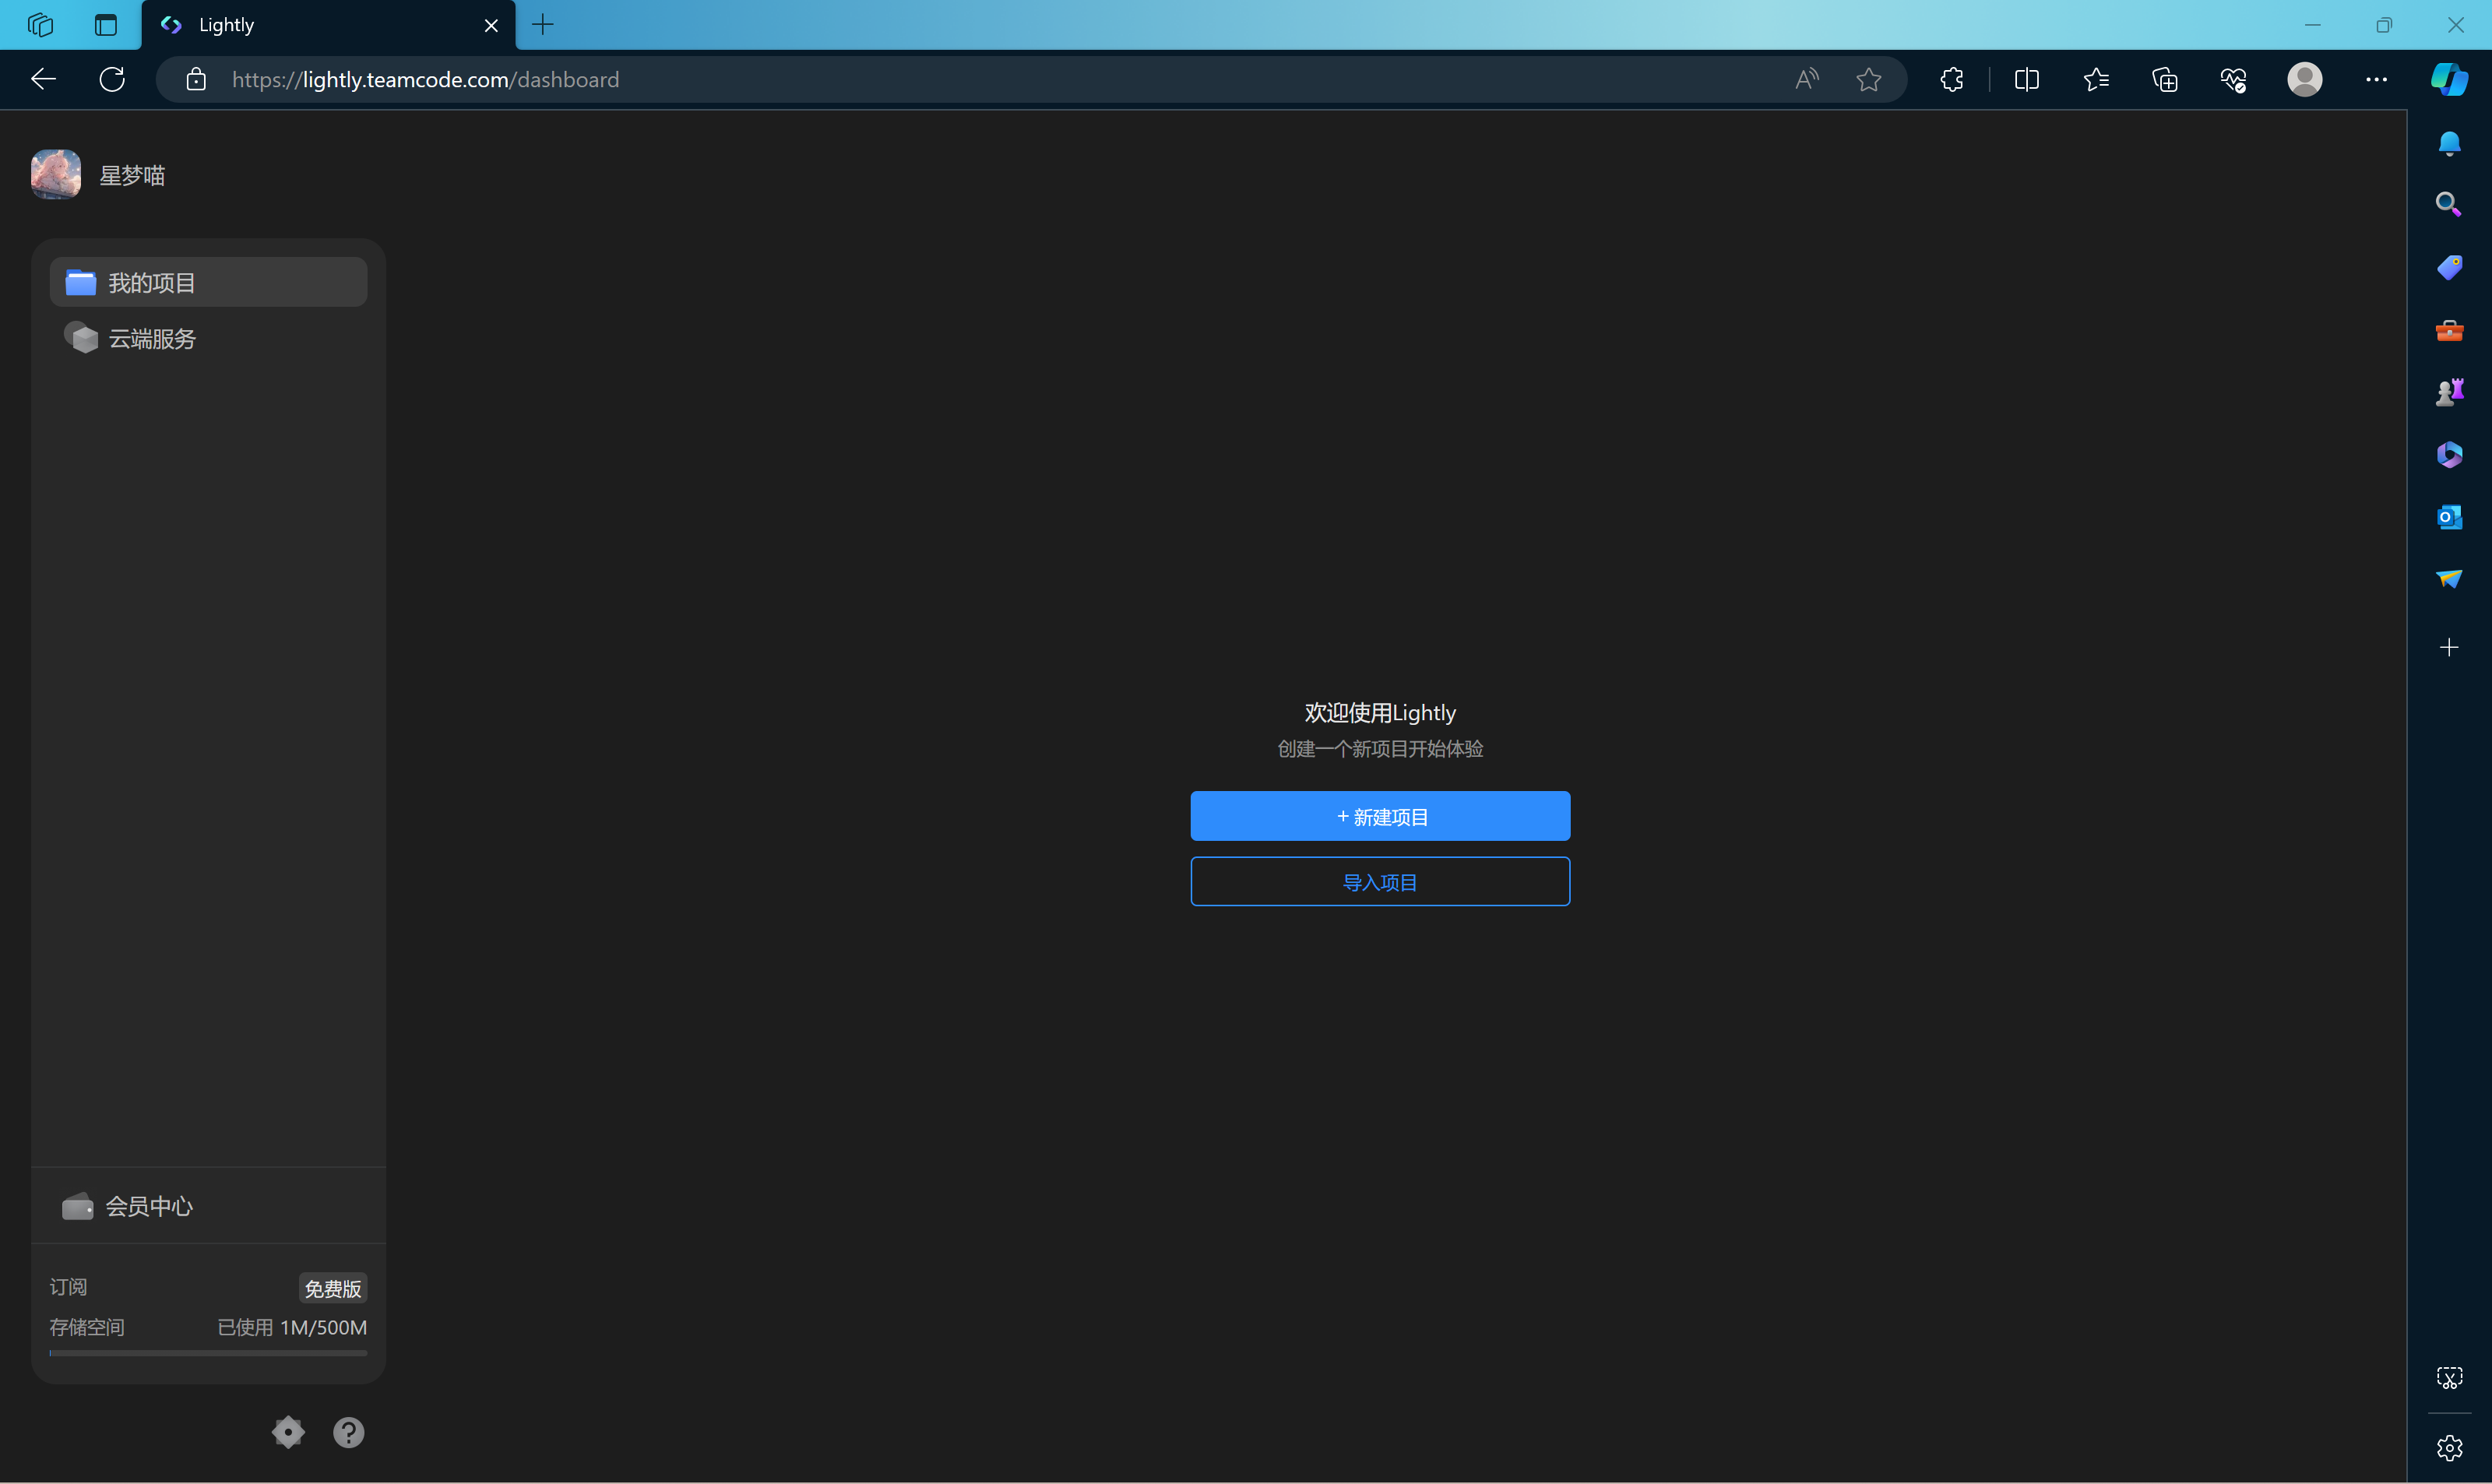Viewport: 2492px width, 1484px height.
Task: Click the sidebar search icon
Action: point(2449,205)
